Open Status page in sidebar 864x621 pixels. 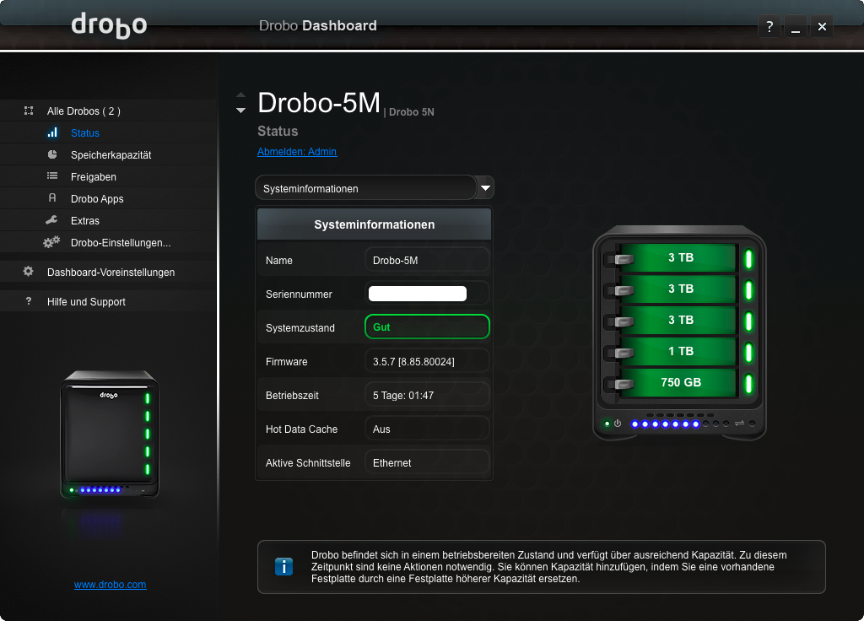pyautogui.click(x=85, y=132)
